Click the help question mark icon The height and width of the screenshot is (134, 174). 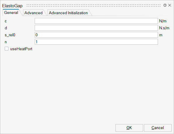coord(165,5)
